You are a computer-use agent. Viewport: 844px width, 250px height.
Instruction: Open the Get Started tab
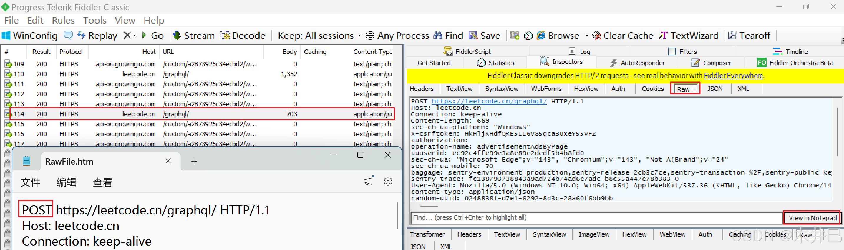pyautogui.click(x=434, y=63)
